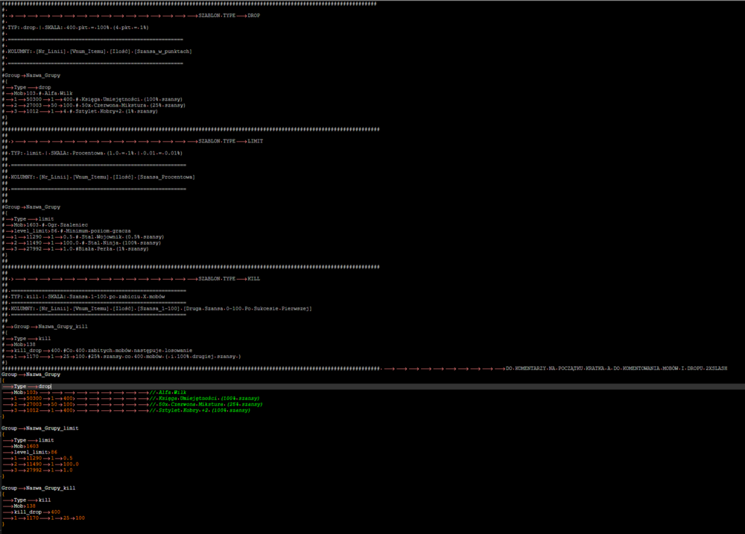Click the orange mob number '138'

[31, 506]
